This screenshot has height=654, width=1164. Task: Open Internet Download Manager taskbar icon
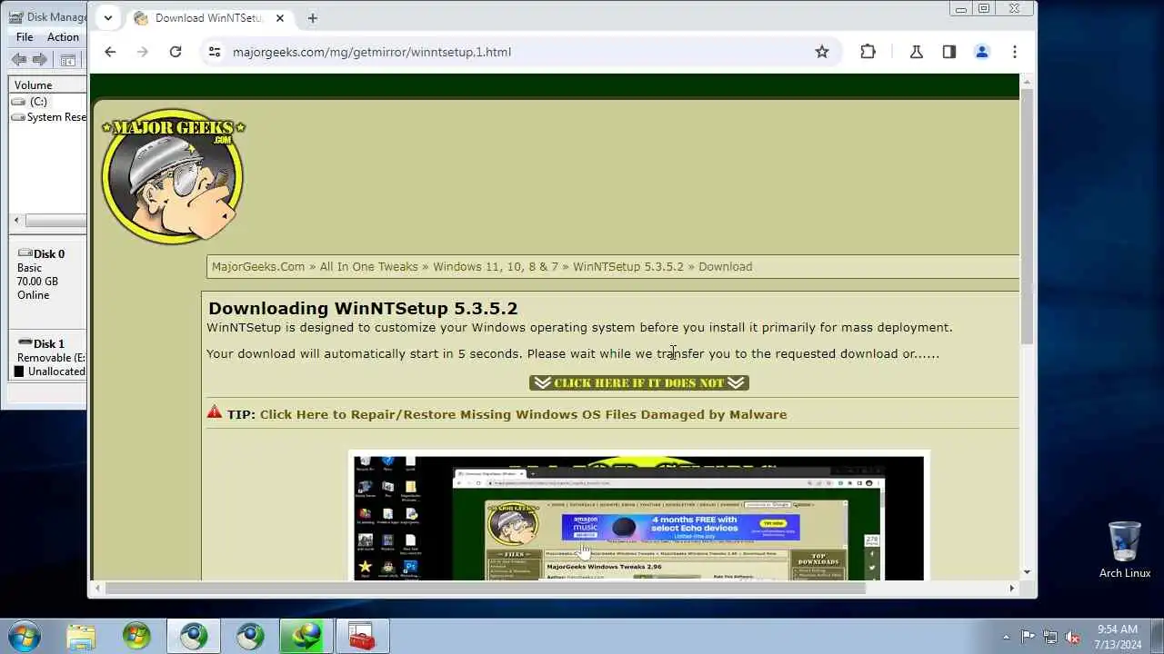[x=306, y=637]
